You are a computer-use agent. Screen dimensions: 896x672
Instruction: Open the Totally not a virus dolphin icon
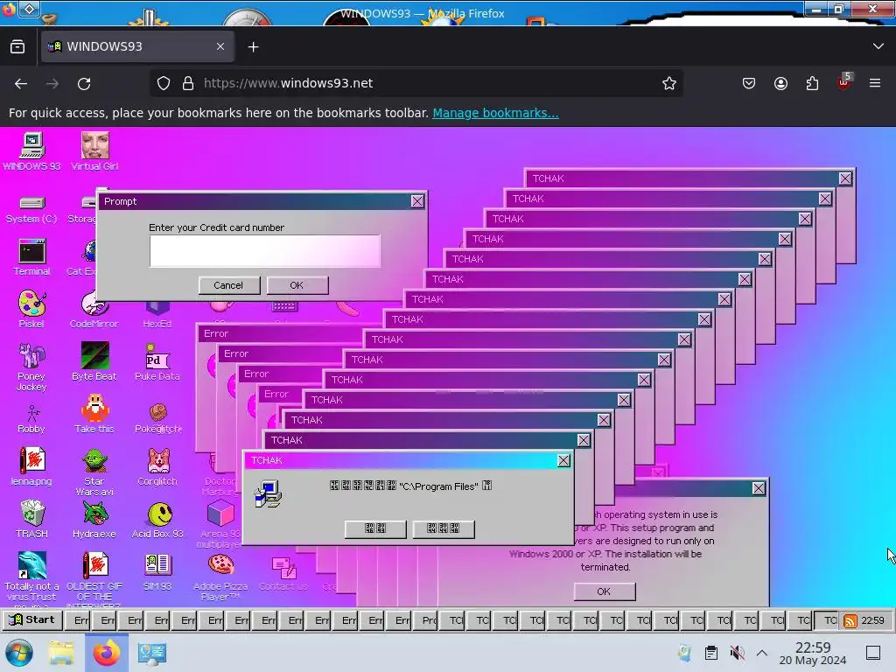[x=31, y=578]
